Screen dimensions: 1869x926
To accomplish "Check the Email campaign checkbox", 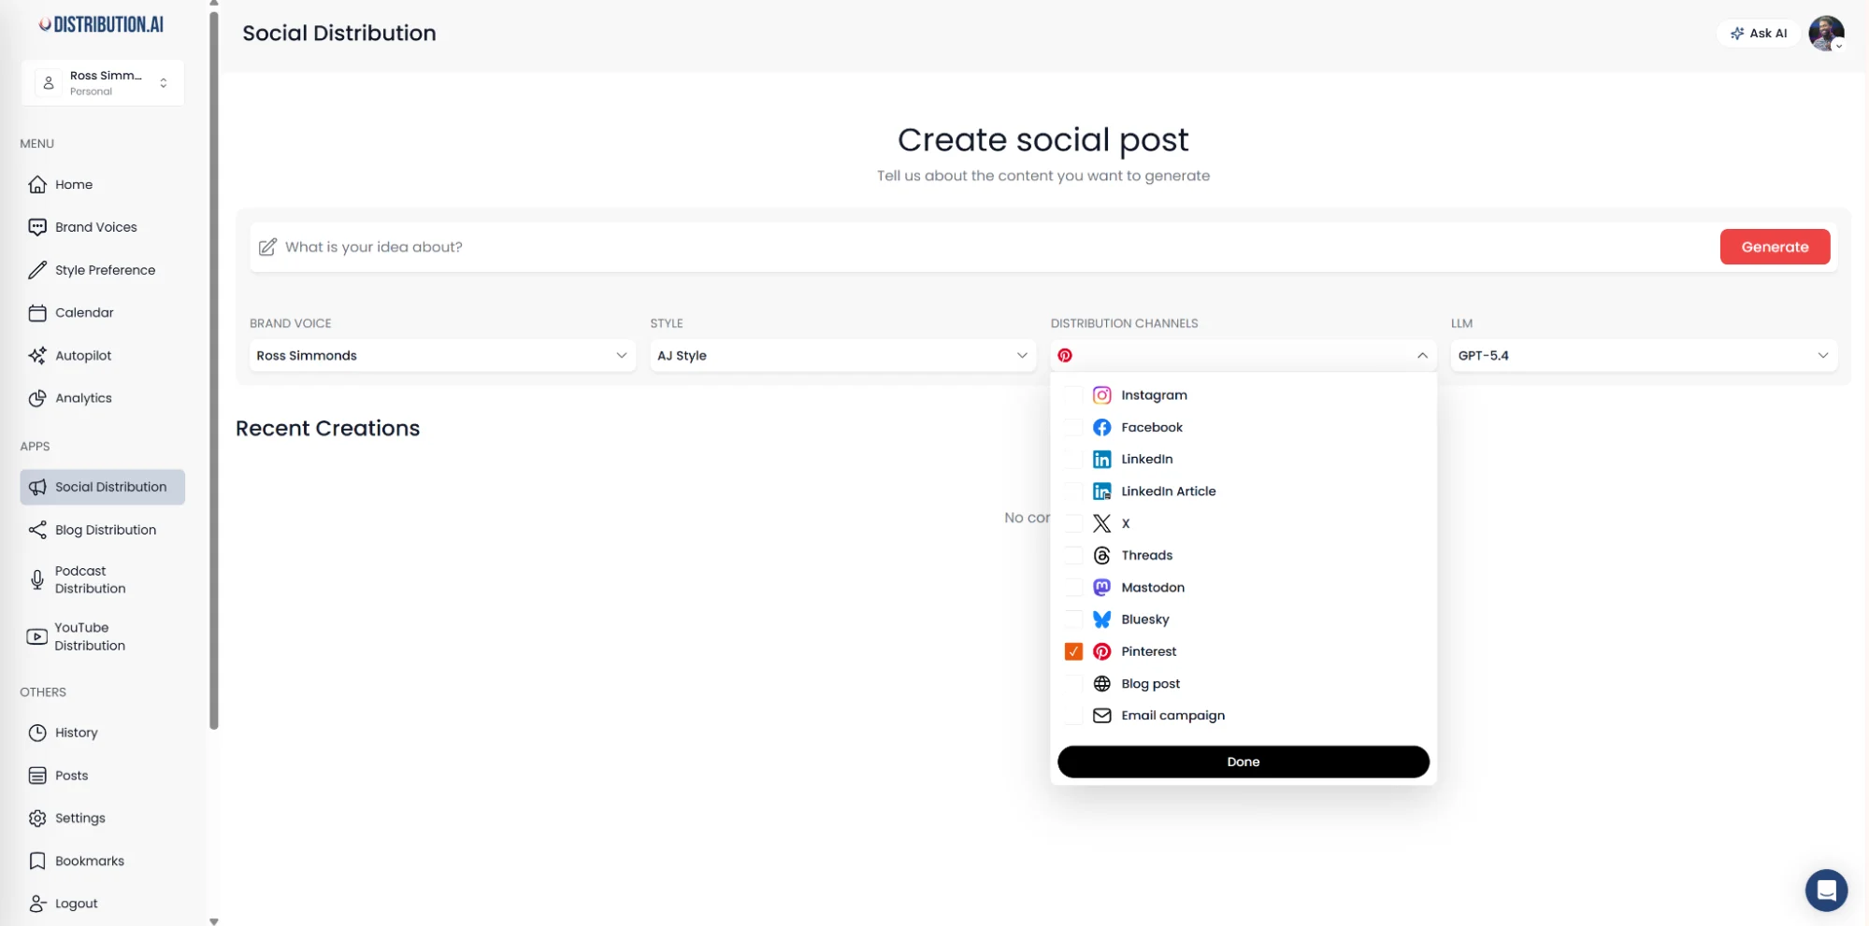I will click(1072, 716).
